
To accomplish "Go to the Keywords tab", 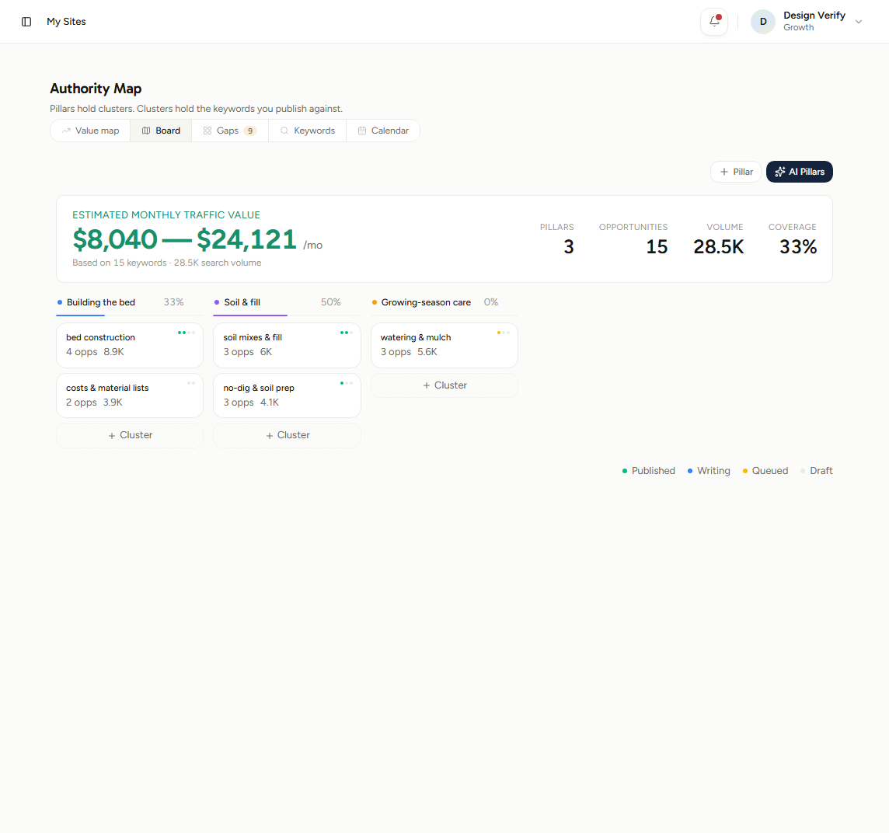I will [307, 131].
